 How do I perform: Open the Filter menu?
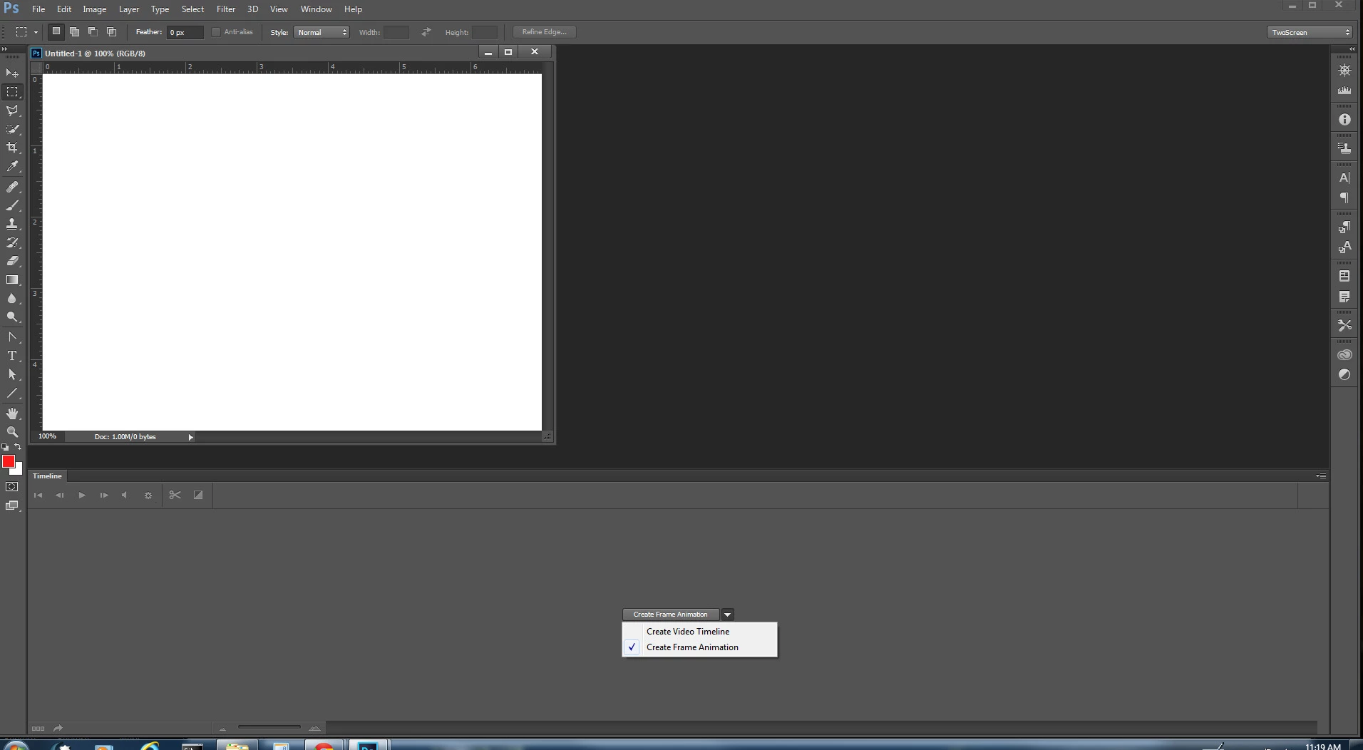(226, 9)
